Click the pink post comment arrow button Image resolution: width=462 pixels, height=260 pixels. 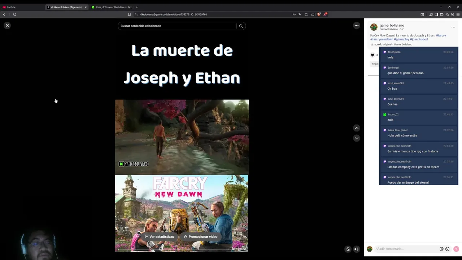tap(456, 249)
